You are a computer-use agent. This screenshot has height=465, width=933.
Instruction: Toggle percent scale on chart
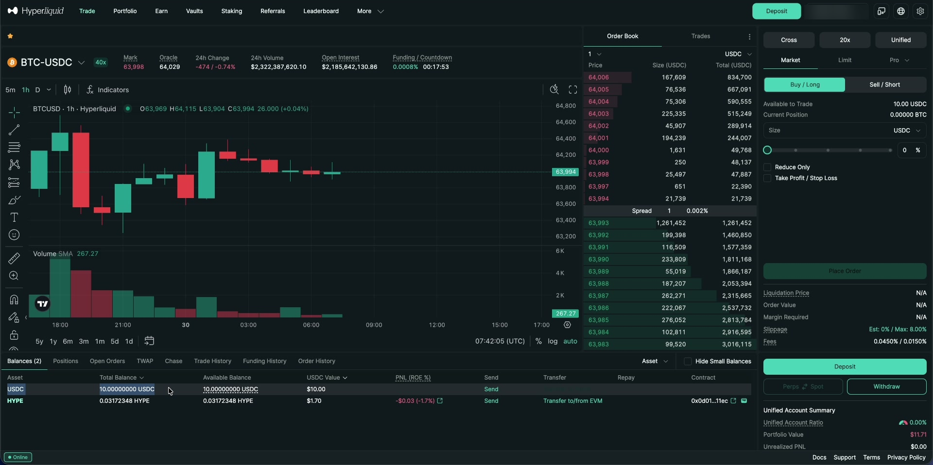point(538,341)
